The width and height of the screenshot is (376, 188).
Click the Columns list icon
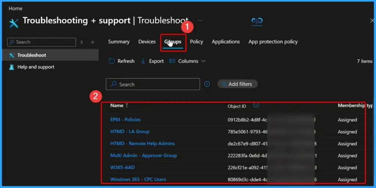tap(172, 61)
